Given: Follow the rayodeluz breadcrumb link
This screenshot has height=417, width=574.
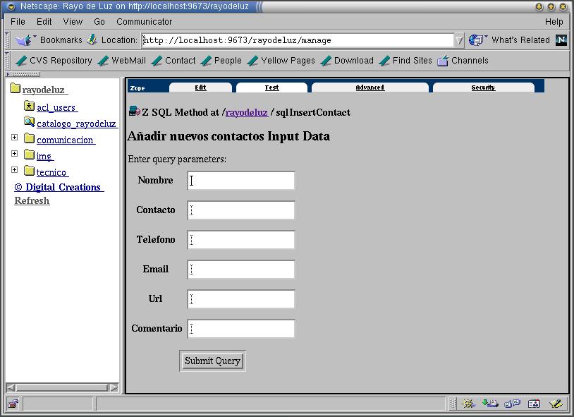Looking at the screenshot, I should click(x=246, y=112).
